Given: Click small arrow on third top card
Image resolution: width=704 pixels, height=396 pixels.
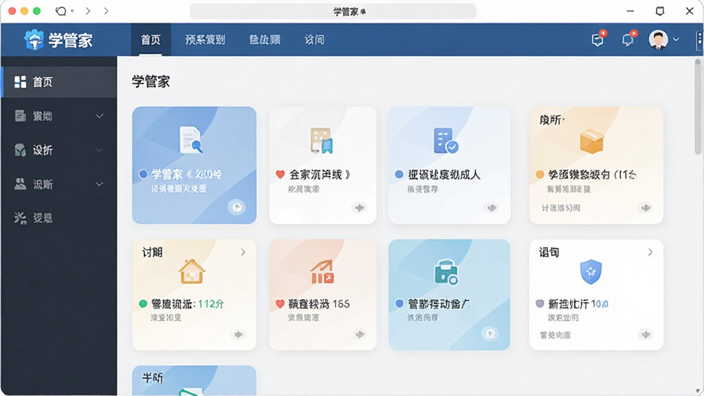Looking at the screenshot, I should click(492, 208).
